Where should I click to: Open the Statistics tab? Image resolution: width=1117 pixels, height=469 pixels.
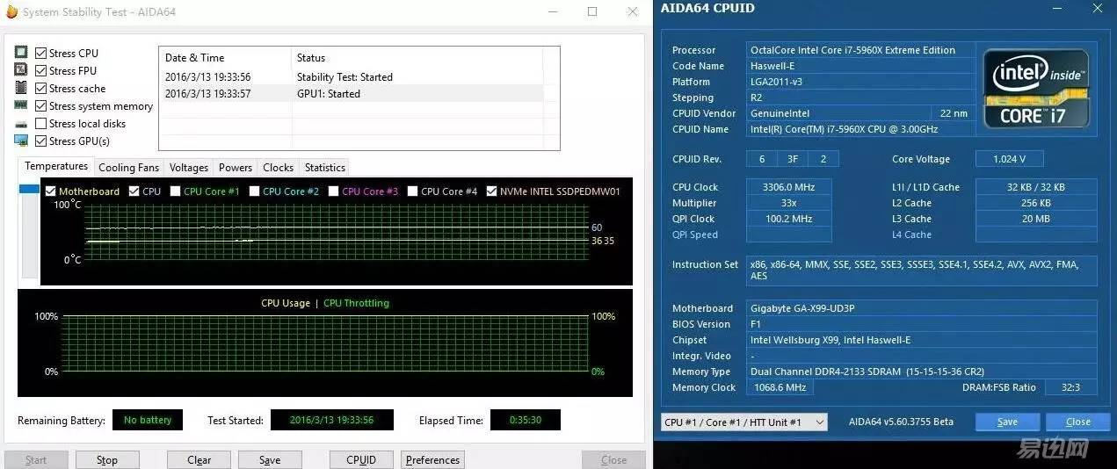[325, 167]
